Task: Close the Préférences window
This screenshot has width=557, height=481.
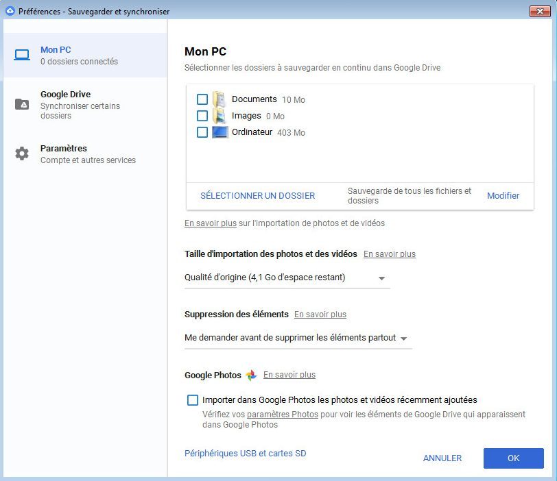Action: click(x=540, y=11)
